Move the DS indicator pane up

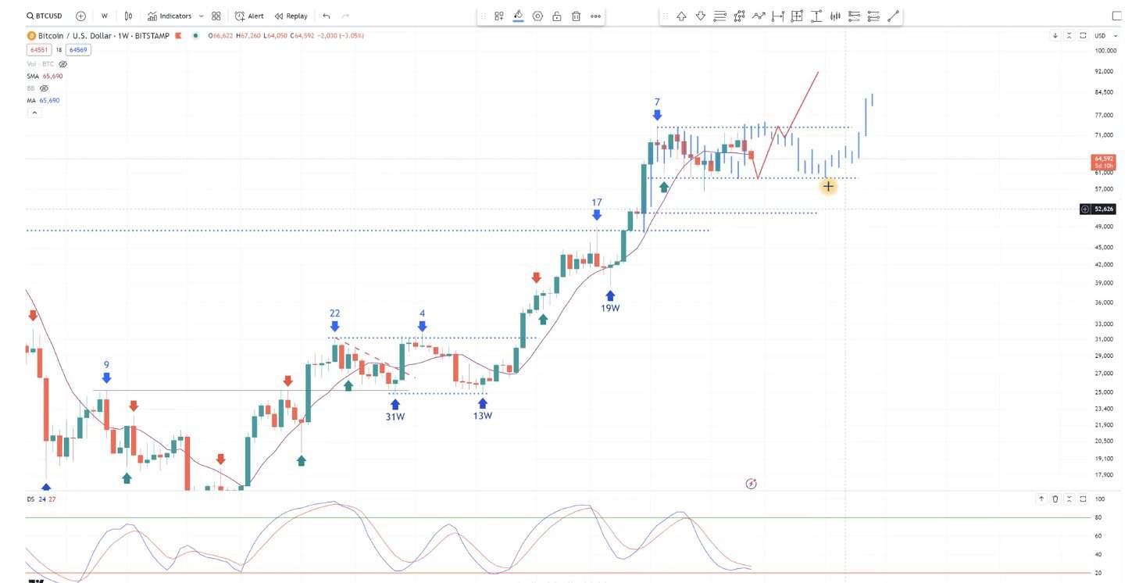1041,499
